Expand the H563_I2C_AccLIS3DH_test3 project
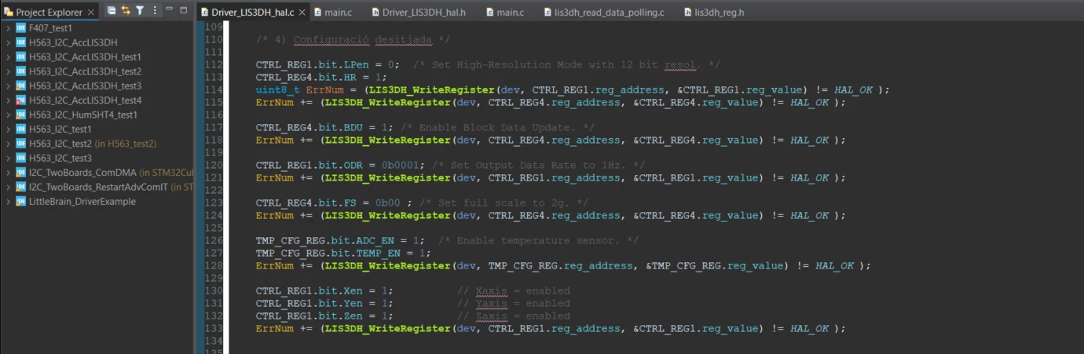1084x354 pixels. click(8, 86)
